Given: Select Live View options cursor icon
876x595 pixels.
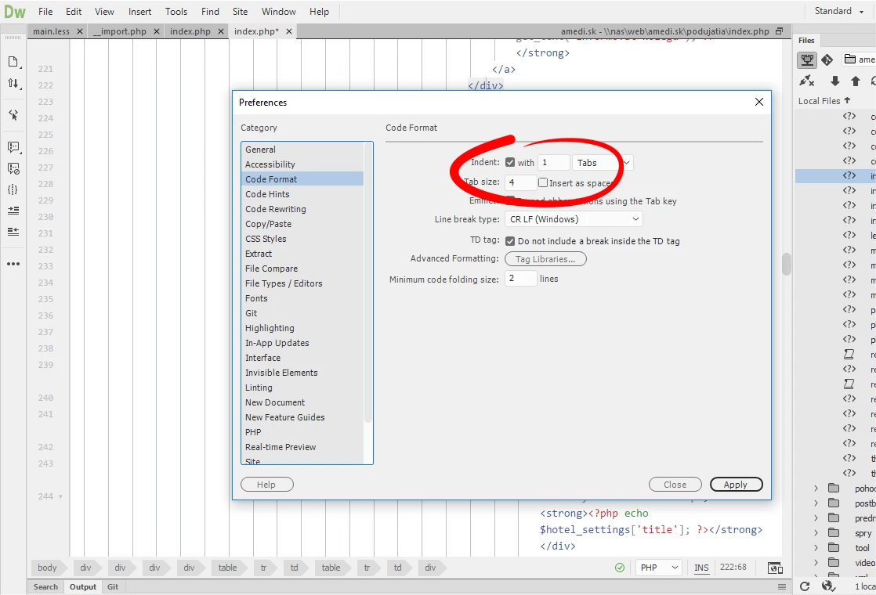Looking at the screenshot, I should pos(13,115).
